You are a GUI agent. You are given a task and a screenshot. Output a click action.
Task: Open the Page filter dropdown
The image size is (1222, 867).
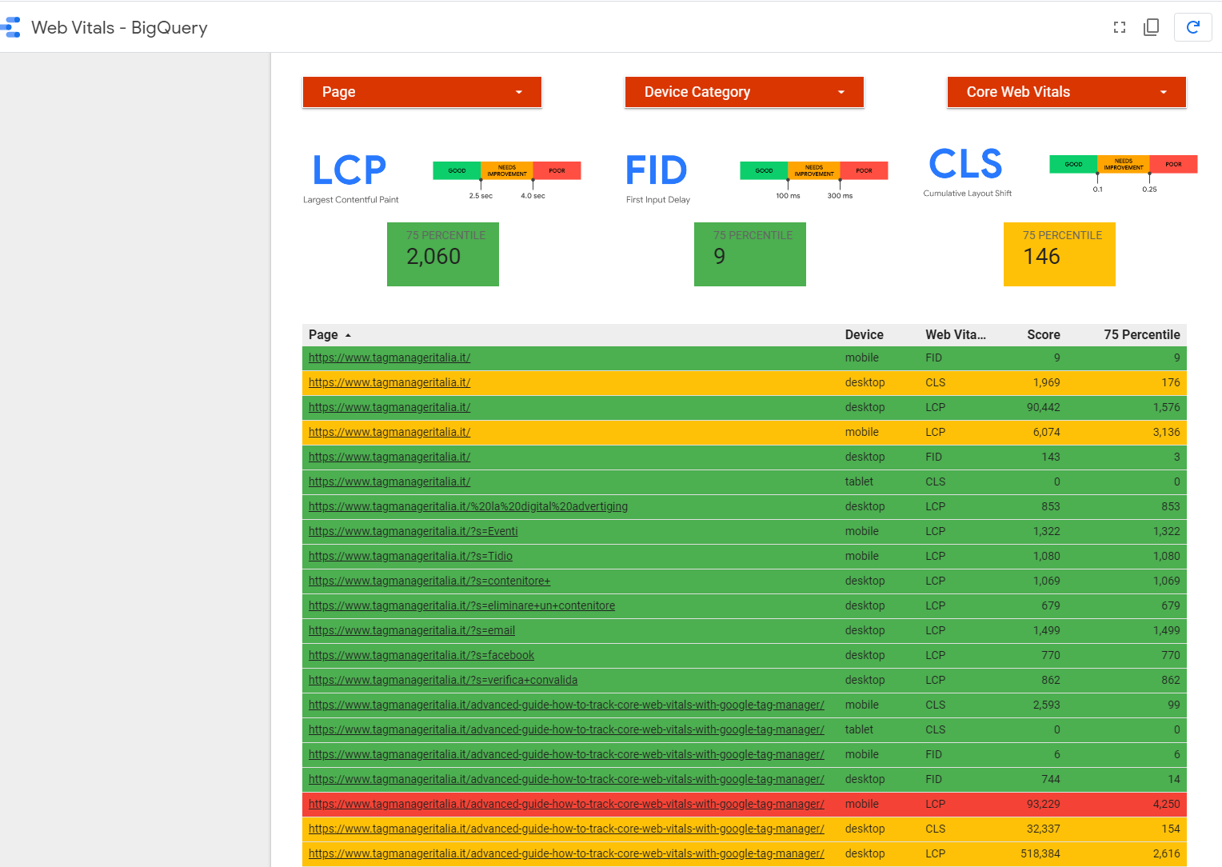[421, 92]
